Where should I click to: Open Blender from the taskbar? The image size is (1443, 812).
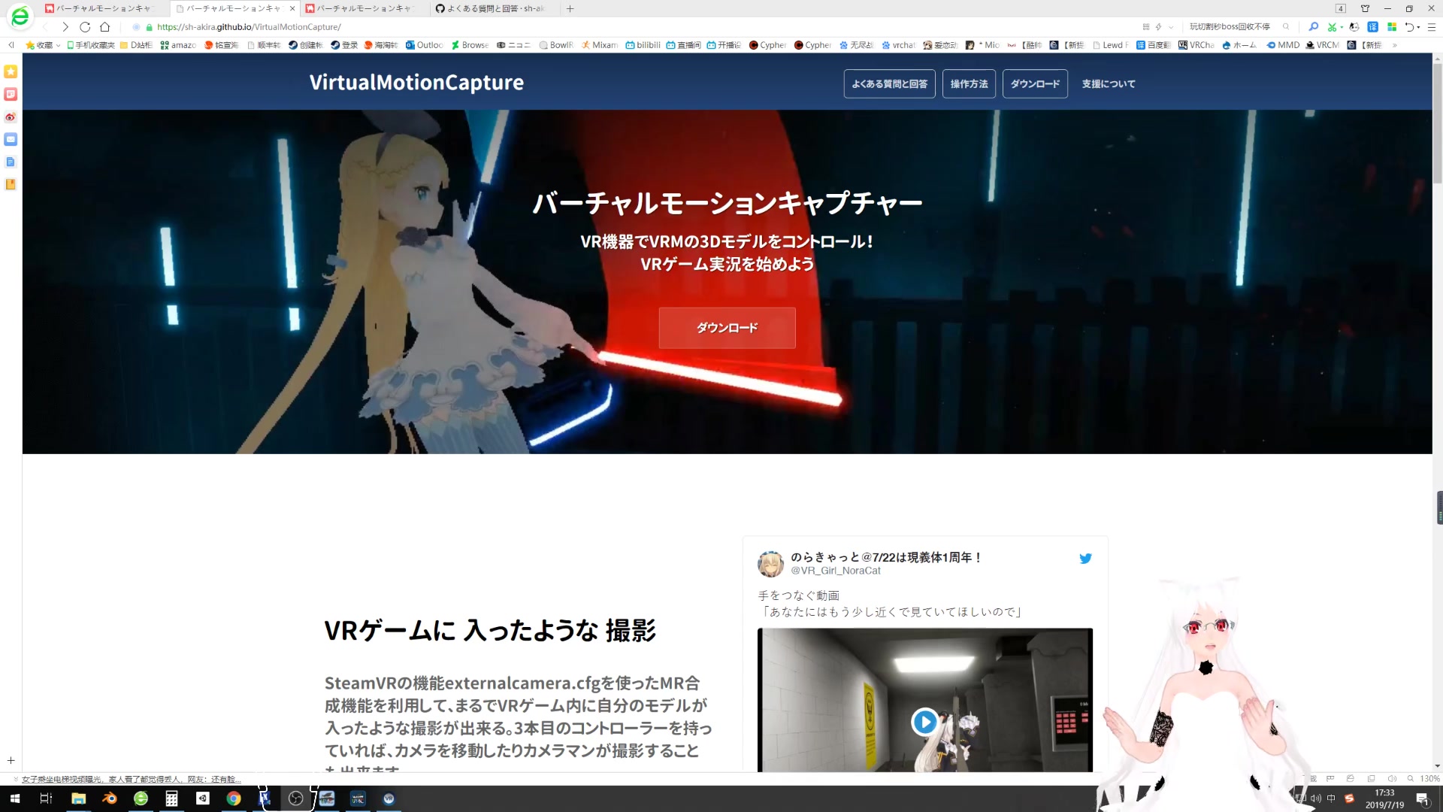(x=110, y=798)
